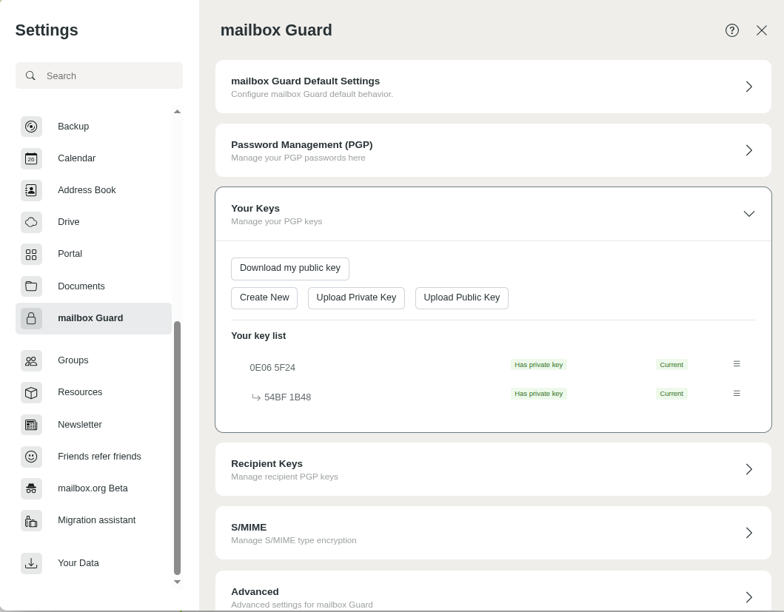The height and width of the screenshot is (612, 784).
Task: Open Calendar settings via its icon
Action: (31, 158)
